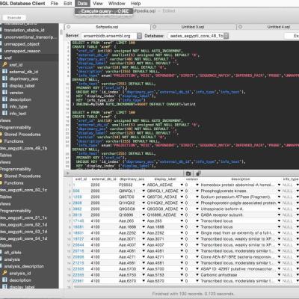The width and height of the screenshot is (299, 299).
Task: Click the description column icon under xref
Action: (x=4, y=99)
